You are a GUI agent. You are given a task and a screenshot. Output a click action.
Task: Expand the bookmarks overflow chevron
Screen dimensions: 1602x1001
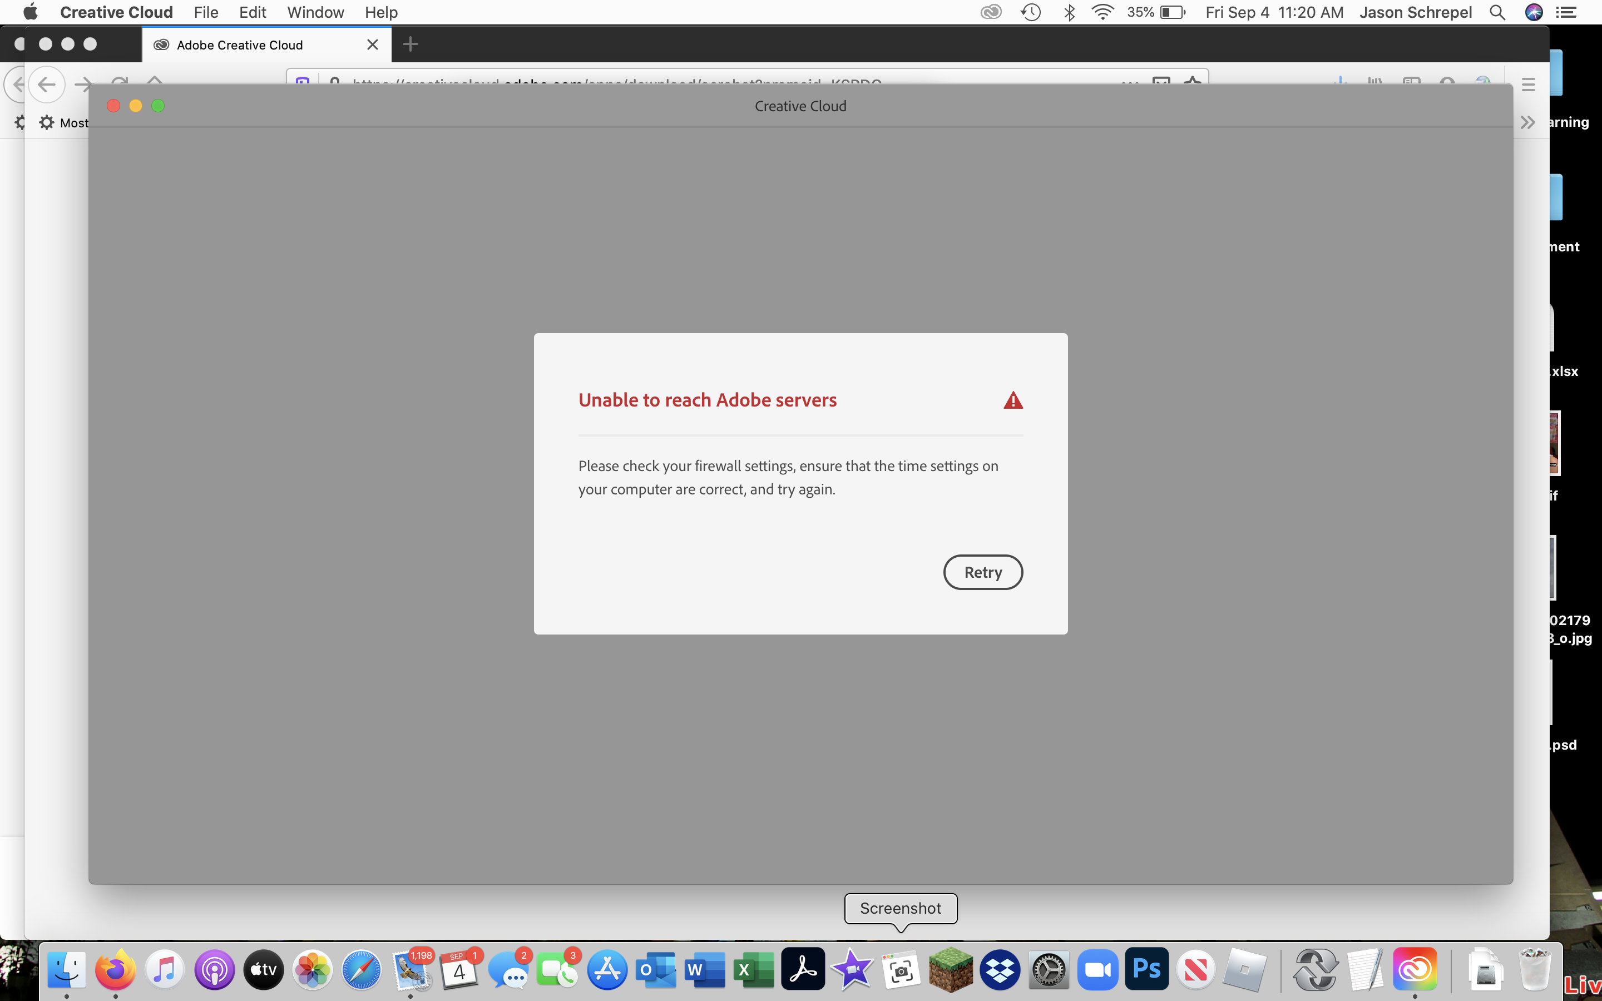1527,122
